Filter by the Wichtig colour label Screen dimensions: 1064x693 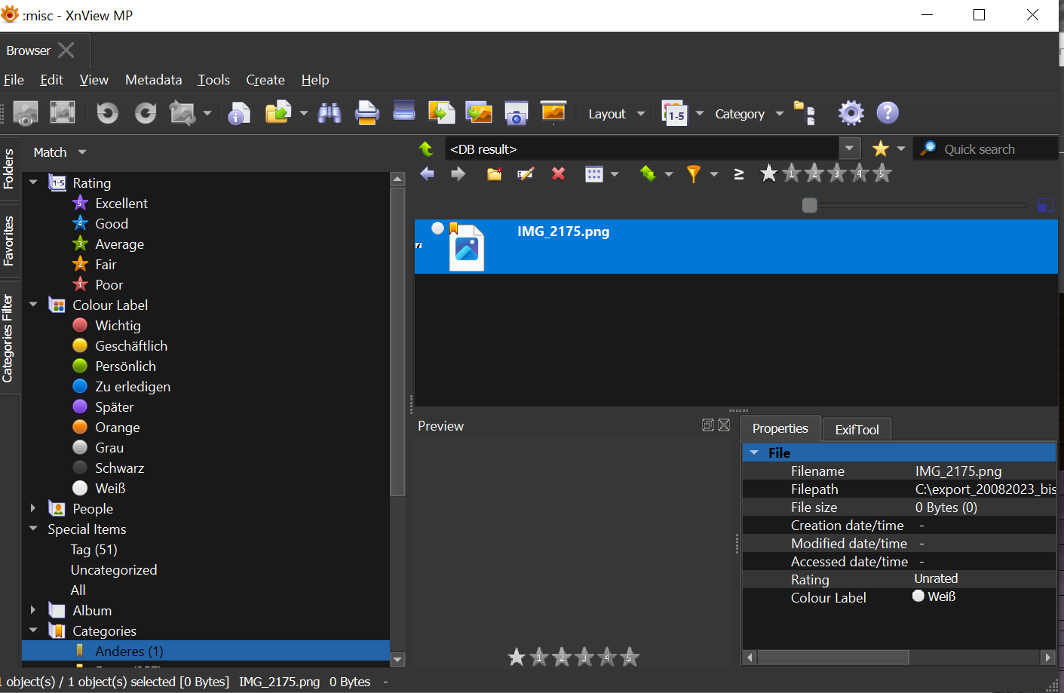point(118,326)
